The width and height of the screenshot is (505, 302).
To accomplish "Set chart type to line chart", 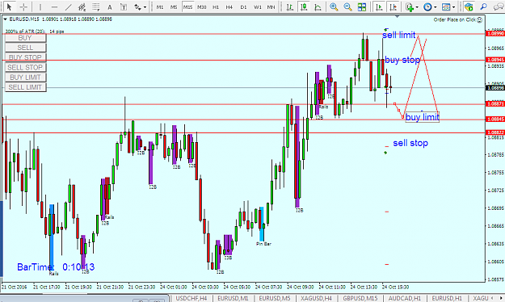I will pyautogui.click(x=318, y=6).
